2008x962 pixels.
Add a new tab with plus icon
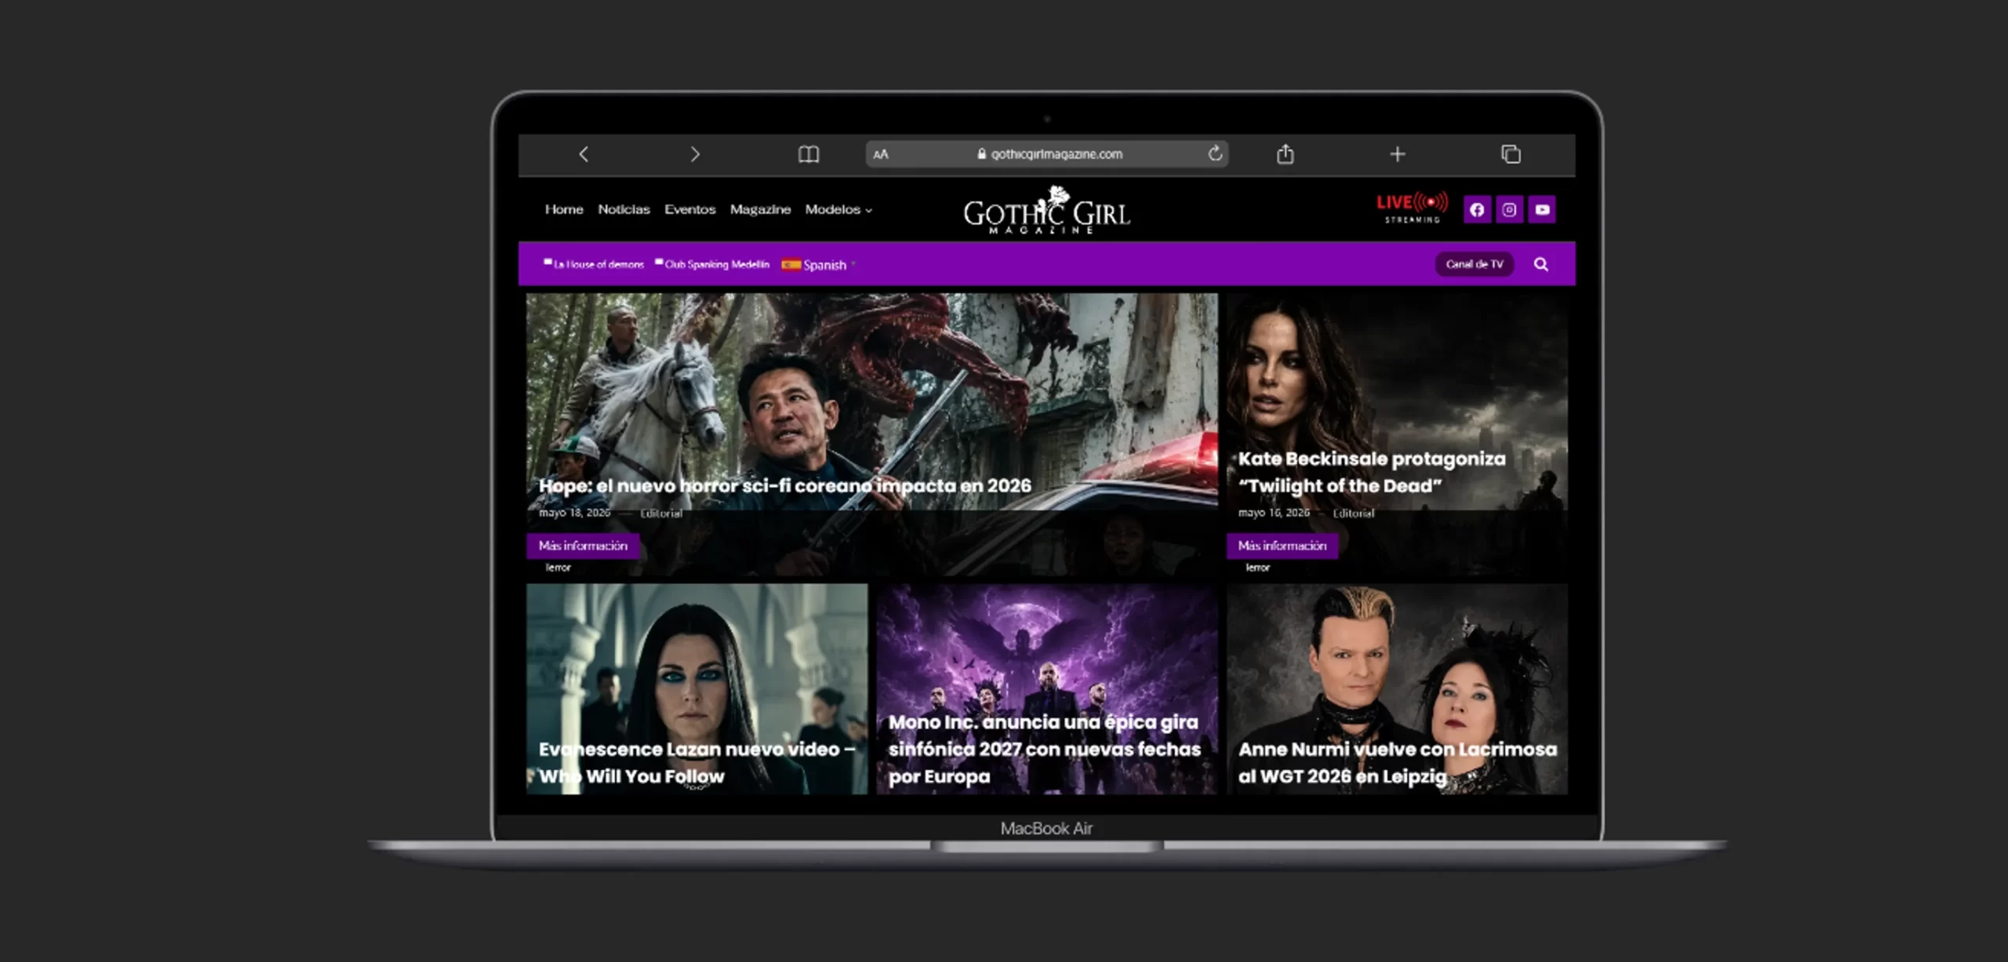coord(1397,154)
